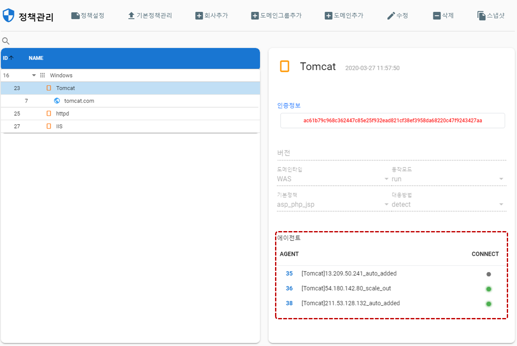Click ID 7 in the tree table

(x=26, y=101)
